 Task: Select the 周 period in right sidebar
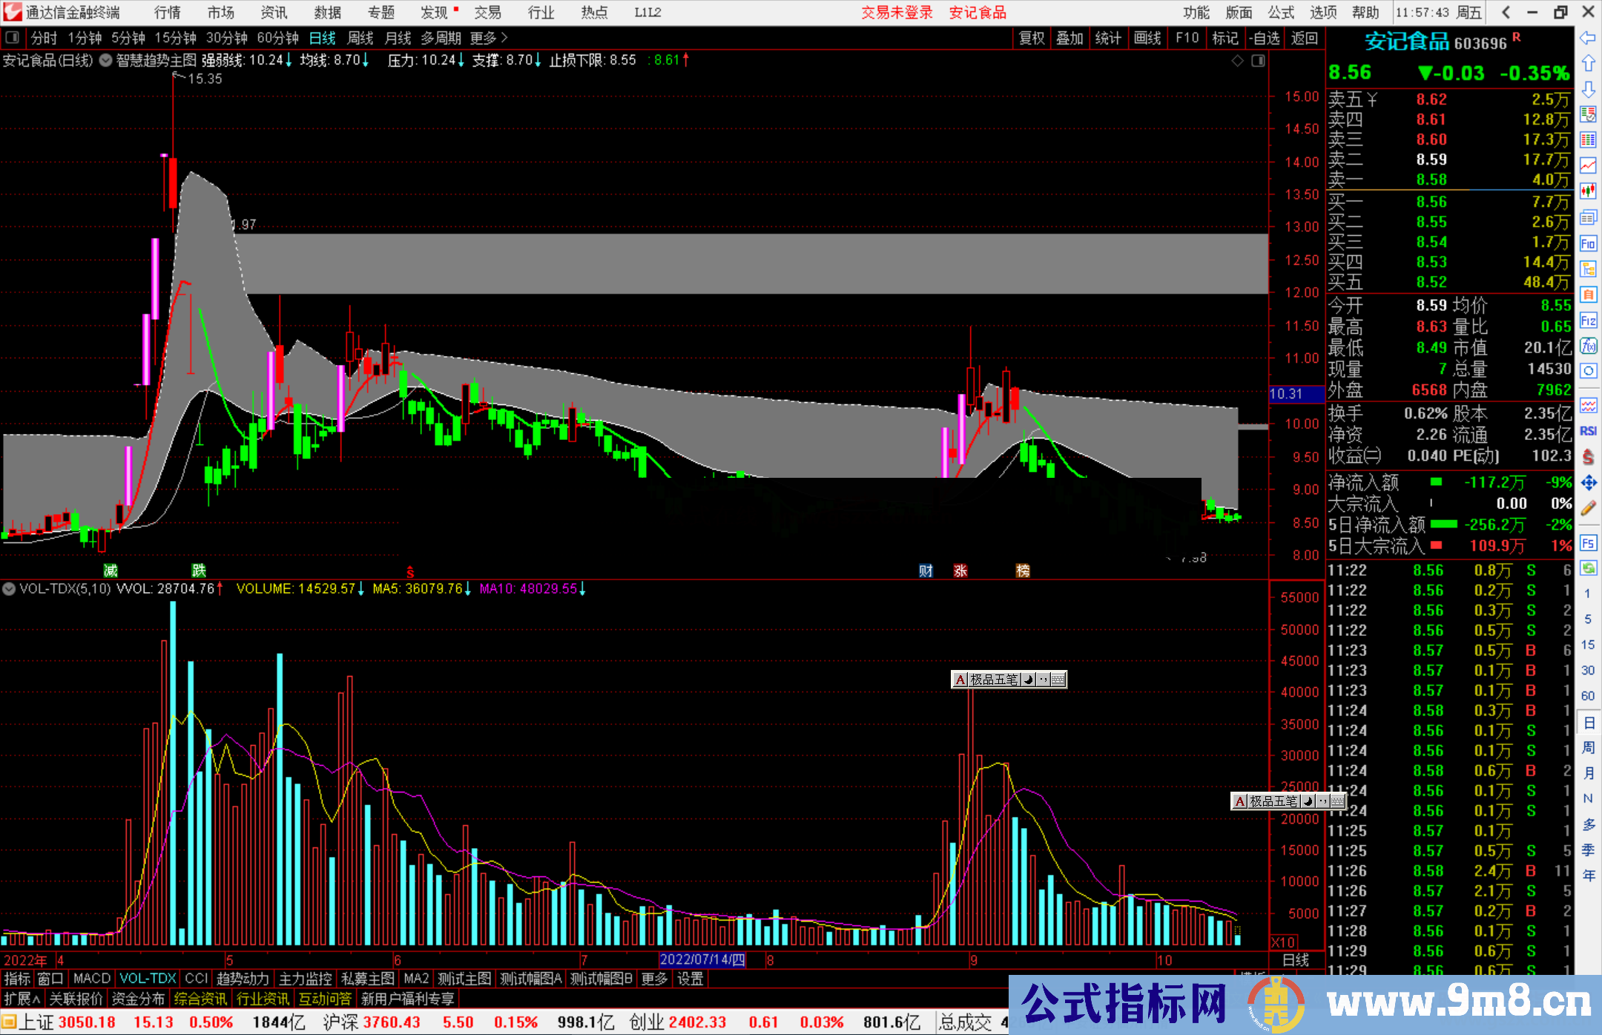pyautogui.click(x=1588, y=747)
